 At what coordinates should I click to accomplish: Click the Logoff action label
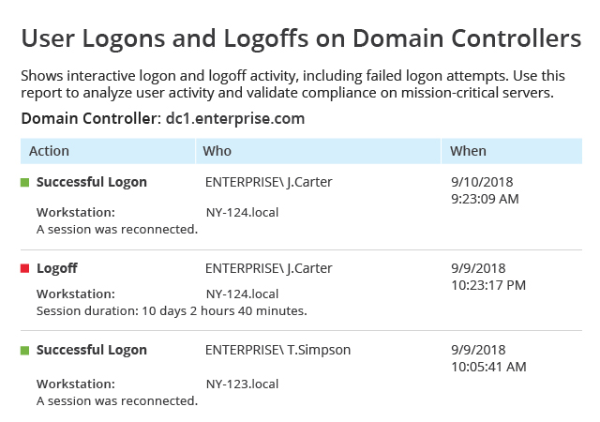(x=57, y=268)
